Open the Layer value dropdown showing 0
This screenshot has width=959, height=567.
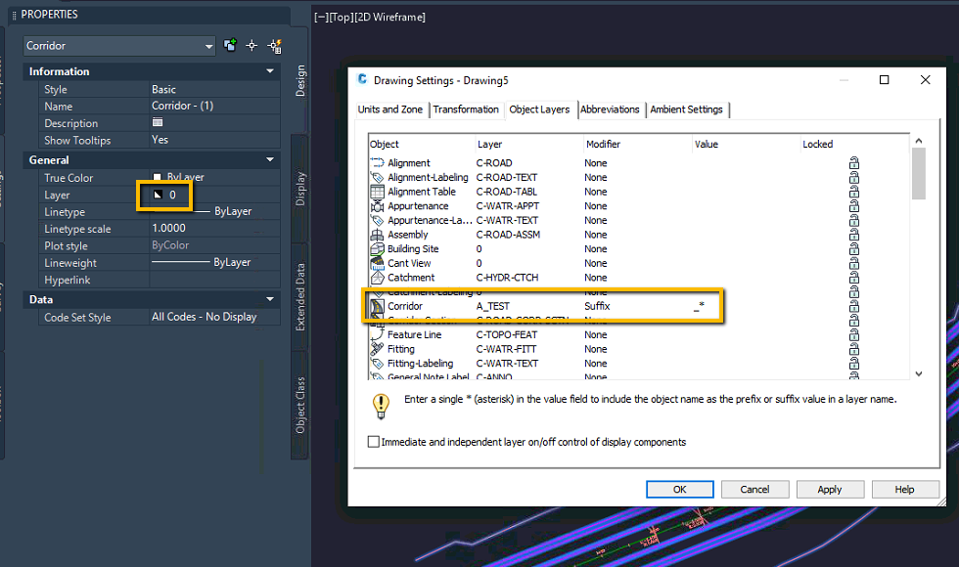point(214,195)
